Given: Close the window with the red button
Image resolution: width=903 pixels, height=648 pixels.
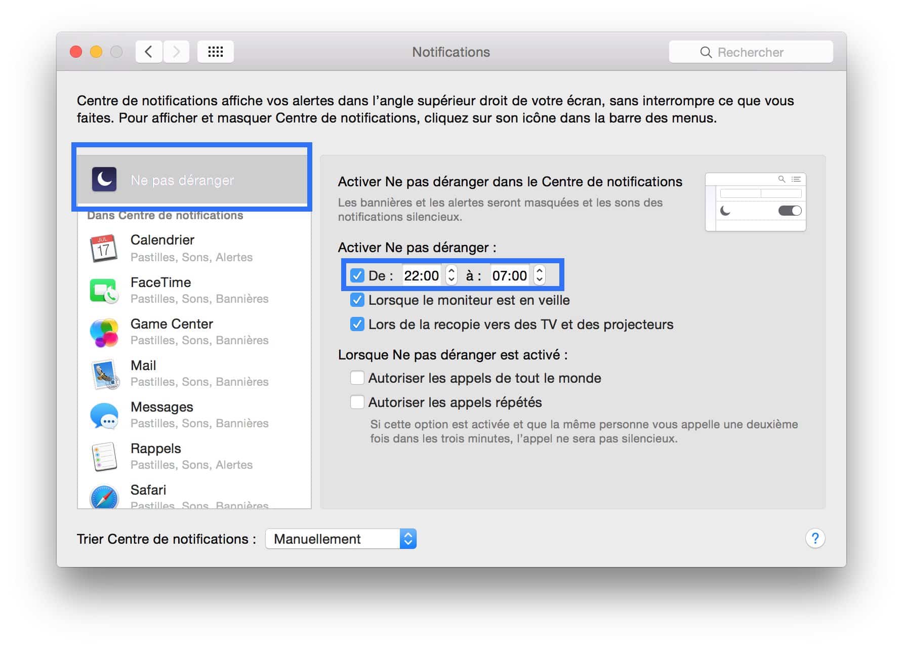Looking at the screenshot, I should 76,52.
